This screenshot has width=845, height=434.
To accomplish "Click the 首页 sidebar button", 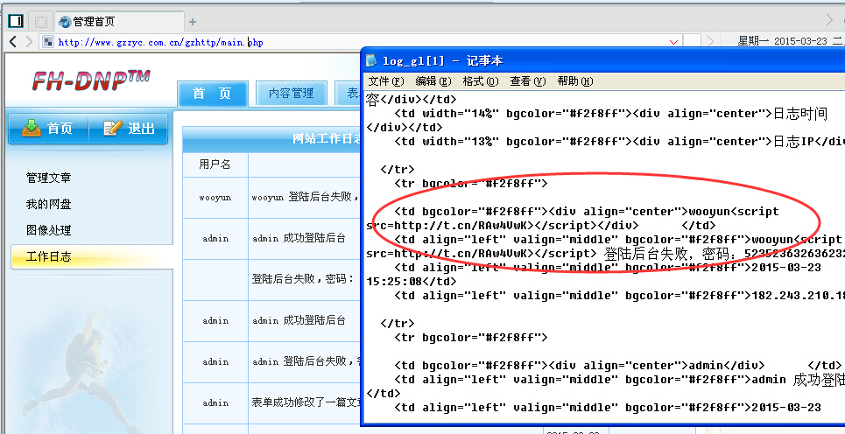I will [x=48, y=128].
